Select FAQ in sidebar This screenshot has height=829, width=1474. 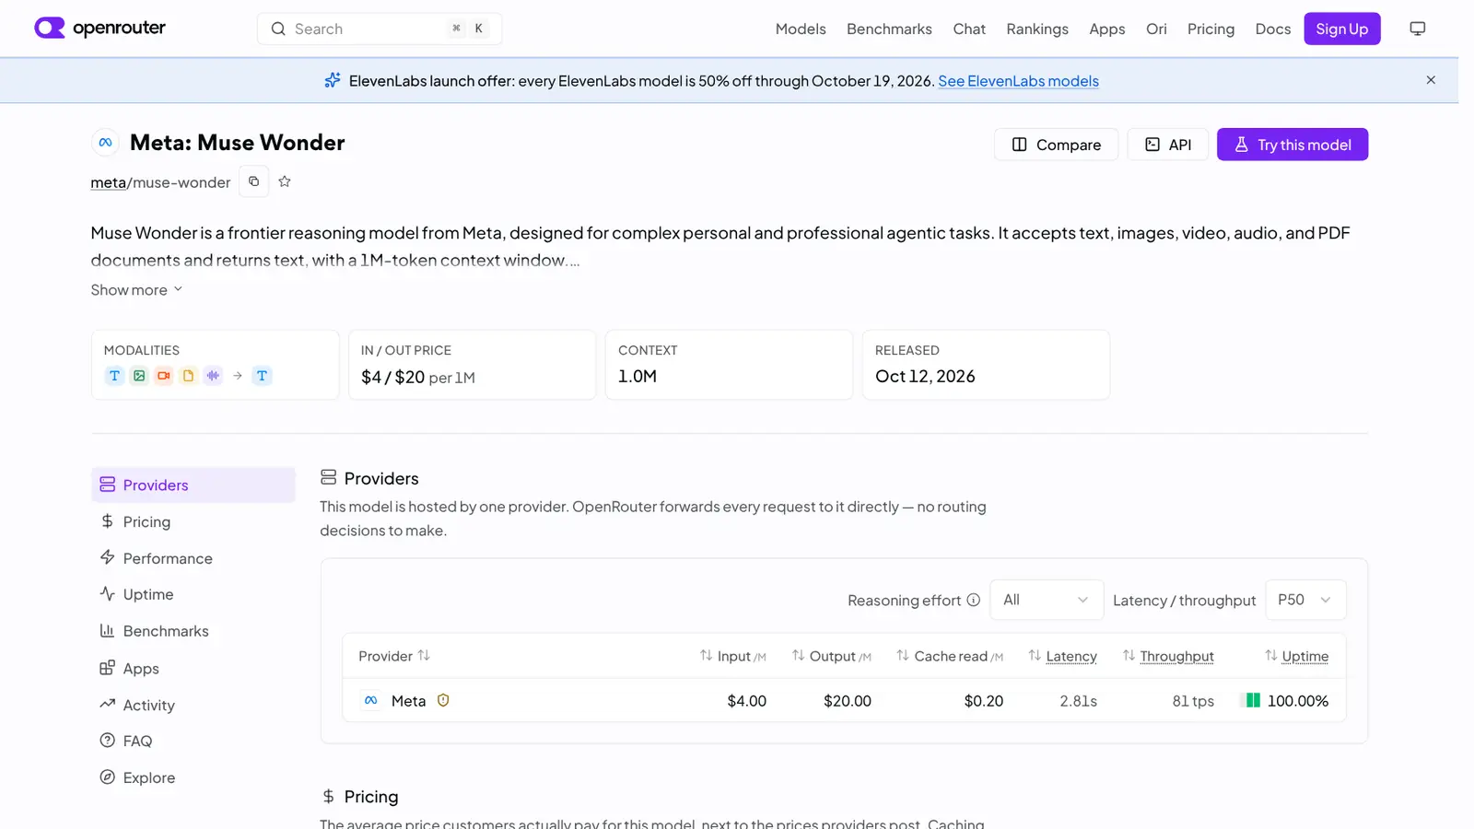coord(193,741)
